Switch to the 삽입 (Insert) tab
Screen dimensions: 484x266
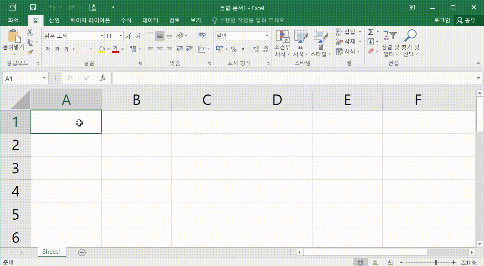pyautogui.click(x=54, y=20)
